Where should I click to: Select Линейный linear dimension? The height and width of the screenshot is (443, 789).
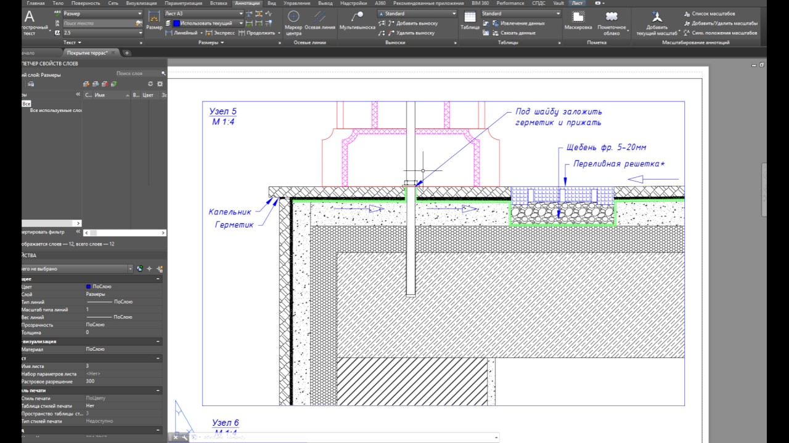(x=182, y=33)
